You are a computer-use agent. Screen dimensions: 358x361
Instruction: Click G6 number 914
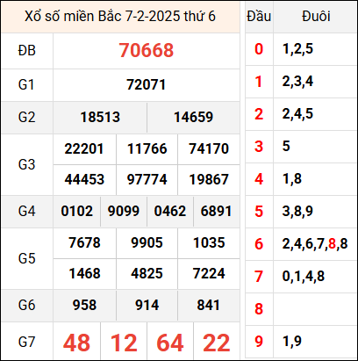(x=147, y=305)
